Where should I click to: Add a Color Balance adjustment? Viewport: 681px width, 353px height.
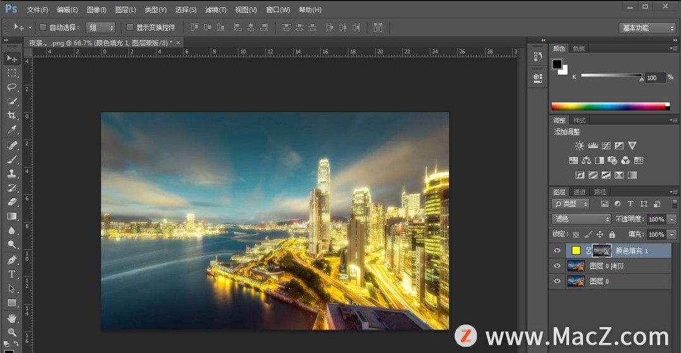pos(586,161)
